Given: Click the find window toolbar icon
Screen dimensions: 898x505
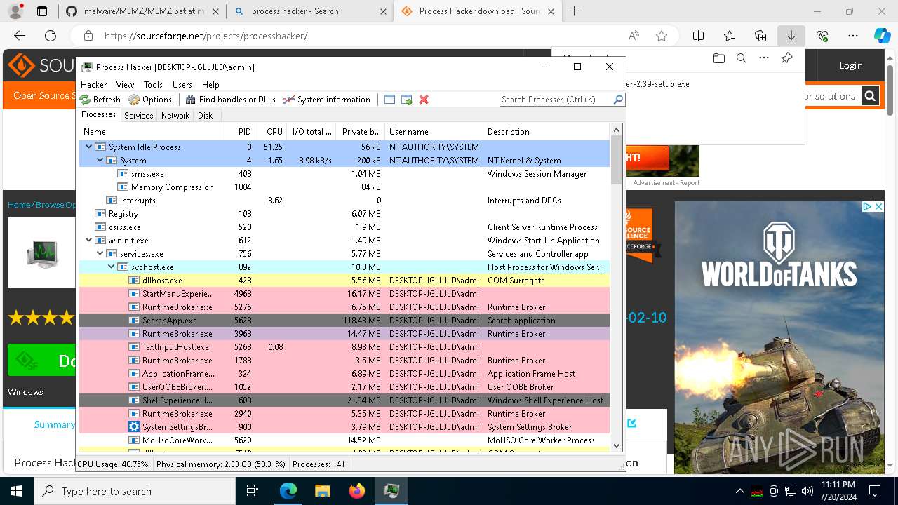Looking at the screenshot, I should (x=390, y=100).
